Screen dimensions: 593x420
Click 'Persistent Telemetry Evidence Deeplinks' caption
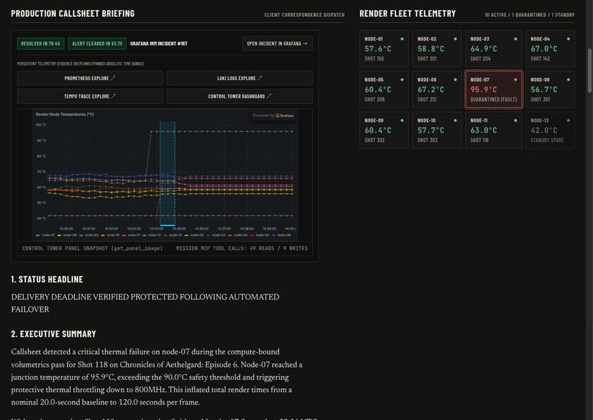(80, 64)
